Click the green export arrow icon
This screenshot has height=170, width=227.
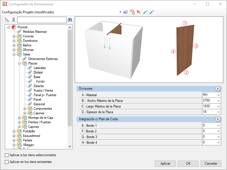click(x=145, y=12)
